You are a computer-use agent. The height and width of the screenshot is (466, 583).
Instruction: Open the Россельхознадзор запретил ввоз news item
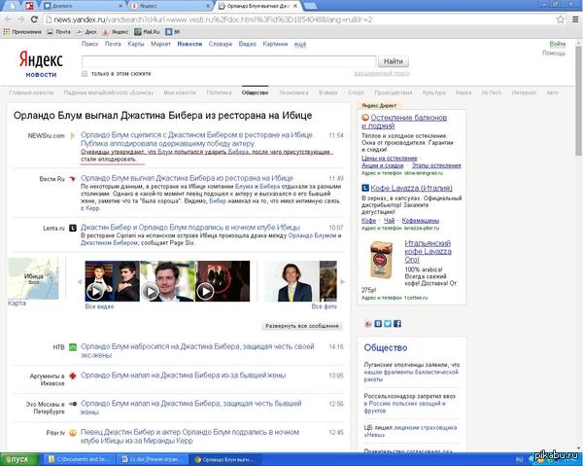click(x=410, y=404)
